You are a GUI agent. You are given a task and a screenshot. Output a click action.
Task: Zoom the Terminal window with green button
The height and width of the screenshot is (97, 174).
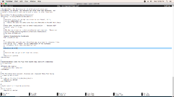(x=6, y=4)
